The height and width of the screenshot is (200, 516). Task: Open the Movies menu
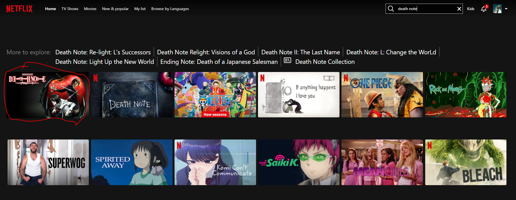90,9
